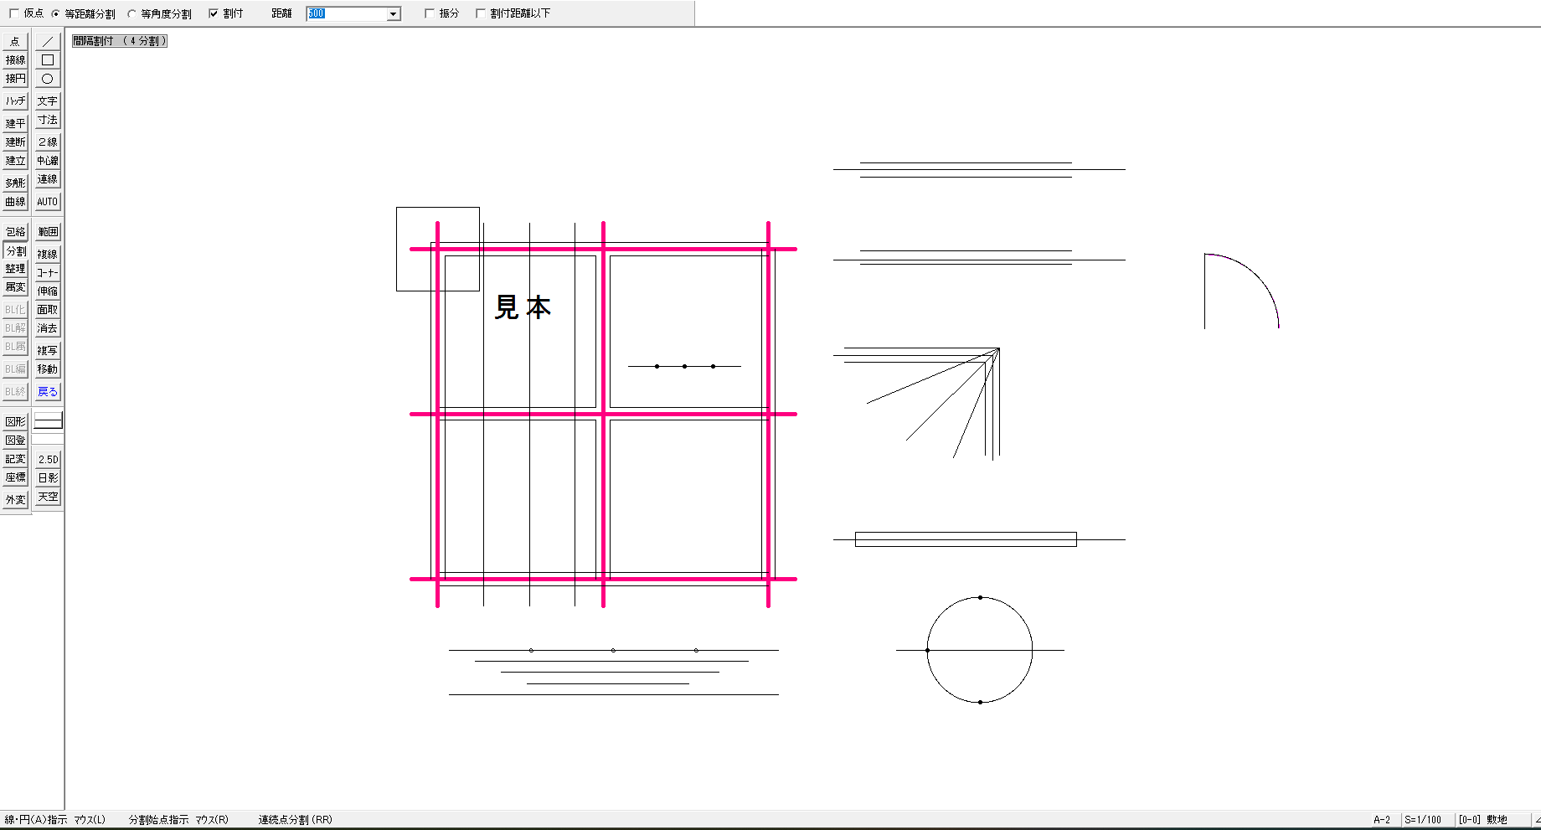Select the 等角度分割 radio button
This screenshot has height=830, width=1541.
click(x=131, y=13)
